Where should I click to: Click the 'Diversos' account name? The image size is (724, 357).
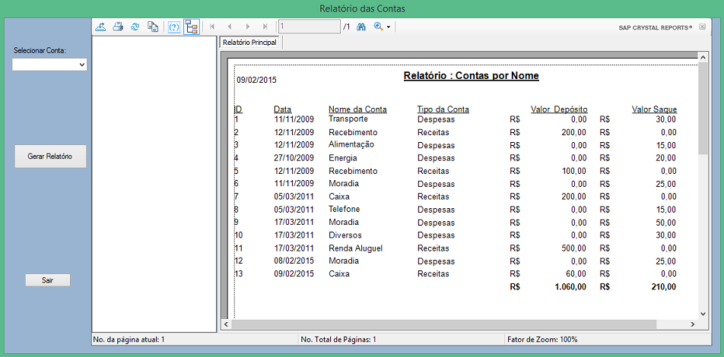pyautogui.click(x=345, y=235)
